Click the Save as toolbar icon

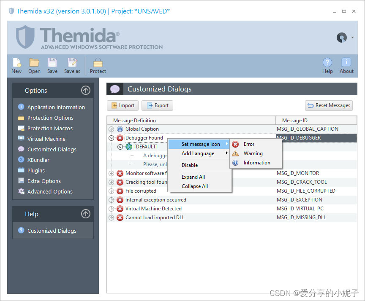pyautogui.click(x=72, y=66)
